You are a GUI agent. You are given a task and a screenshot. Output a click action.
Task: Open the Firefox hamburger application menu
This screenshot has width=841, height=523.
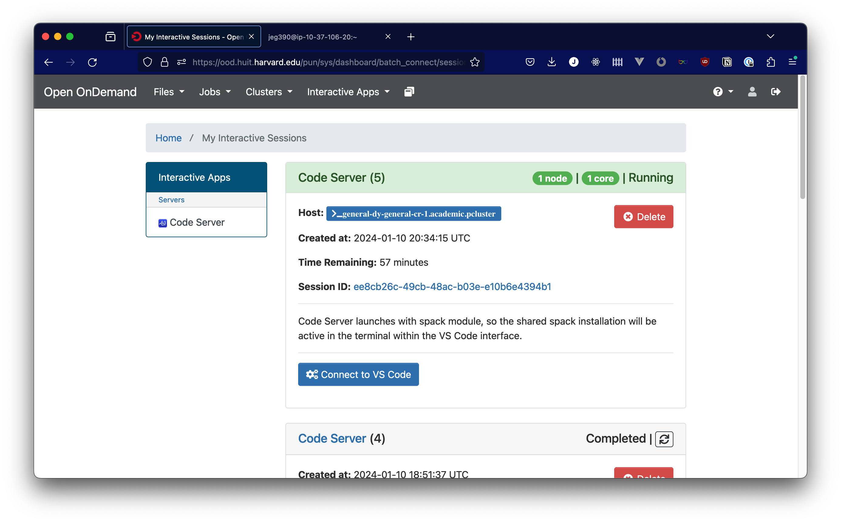792,62
